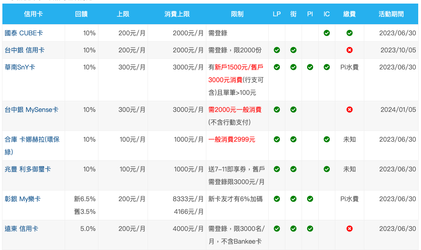The height and width of the screenshot is (250, 421).
Task: Click PI green checkmark in 華南SnY卡 row
Action: [x=310, y=67]
